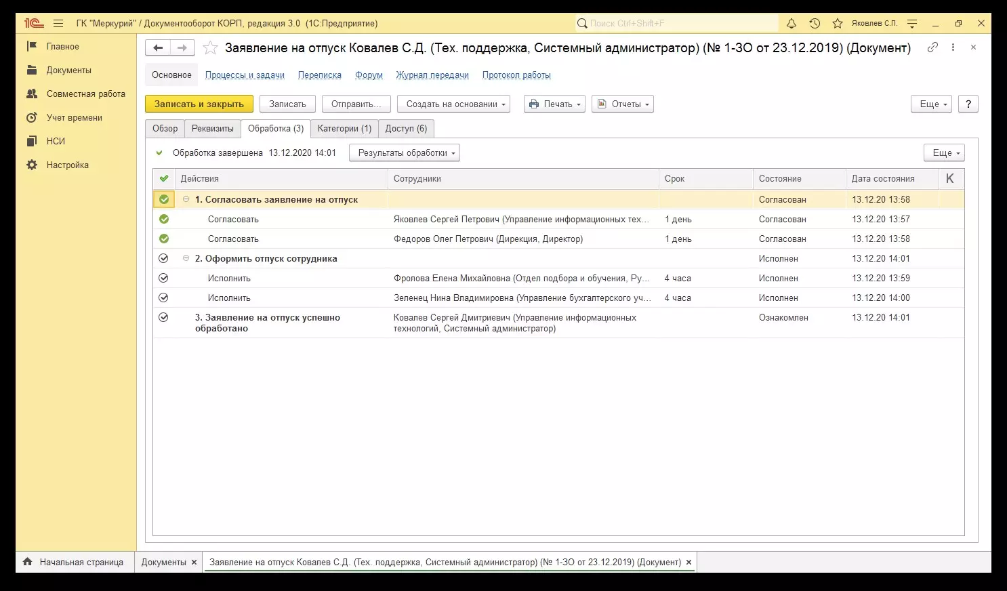Toggle checkmark on Согласовать Яковлев row
Viewport: 1007px width, 591px height.
pos(164,220)
